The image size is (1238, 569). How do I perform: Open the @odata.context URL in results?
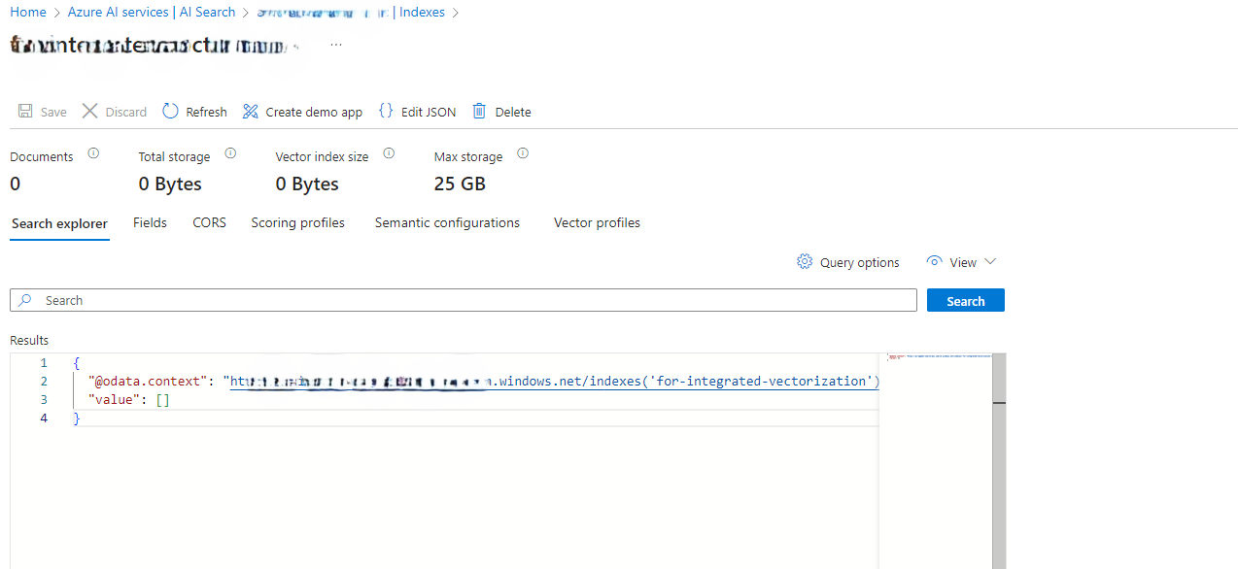click(554, 381)
